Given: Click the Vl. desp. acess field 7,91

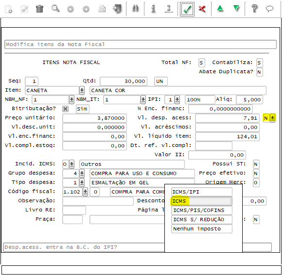Looking at the screenshot, I should (227, 118).
